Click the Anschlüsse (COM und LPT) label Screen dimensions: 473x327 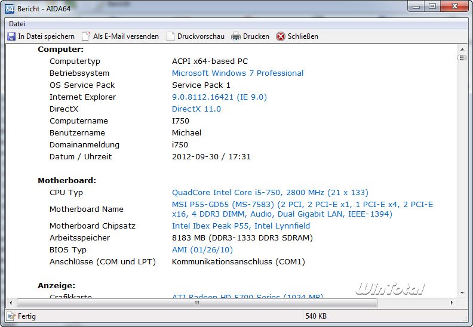pos(103,262)
